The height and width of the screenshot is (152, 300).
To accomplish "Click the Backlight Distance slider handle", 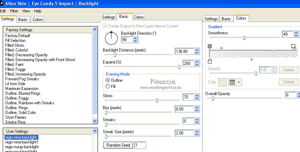I will [x=115, y=55].
